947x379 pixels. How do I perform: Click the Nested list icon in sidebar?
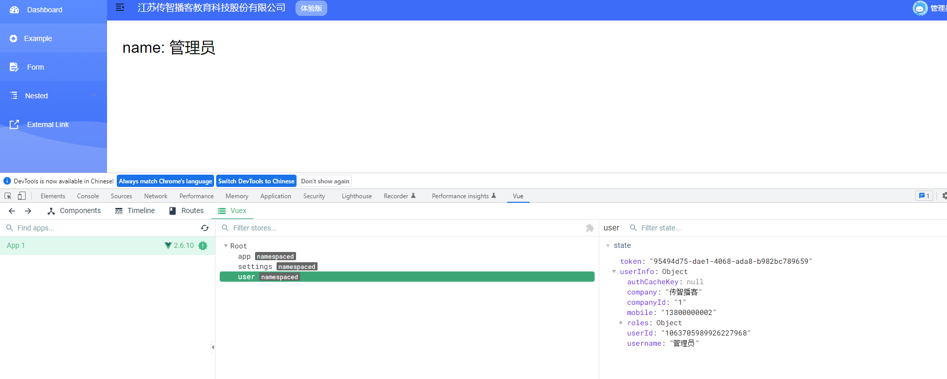pos(14,96)
